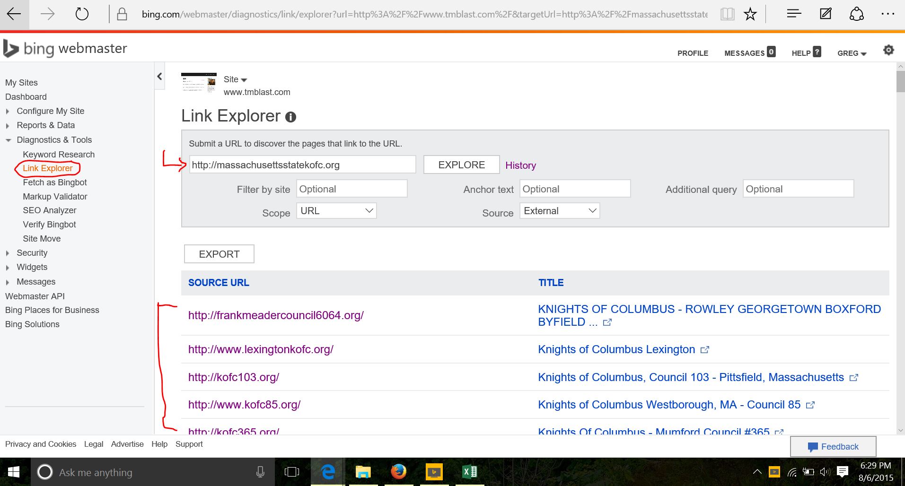The width and height of the screenshot is (905, 486).
Task: Click the Anchor text field
Action: [575, 189]
